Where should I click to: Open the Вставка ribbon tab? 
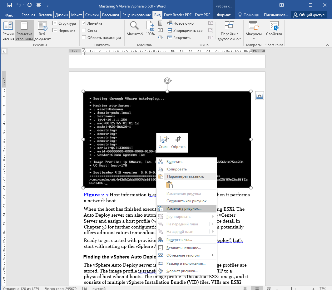click(45, 15)
